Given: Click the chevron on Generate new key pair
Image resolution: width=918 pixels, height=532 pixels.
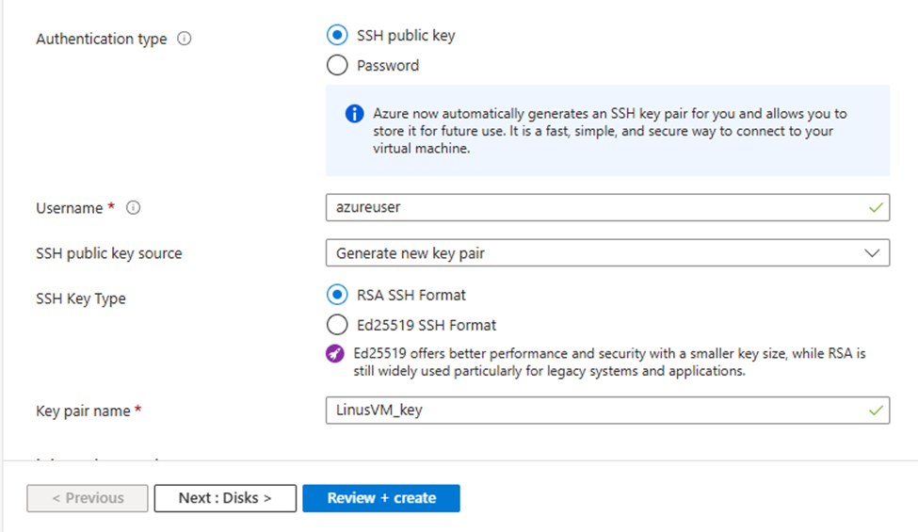Looking at the screenshot, I should [872, 253].
